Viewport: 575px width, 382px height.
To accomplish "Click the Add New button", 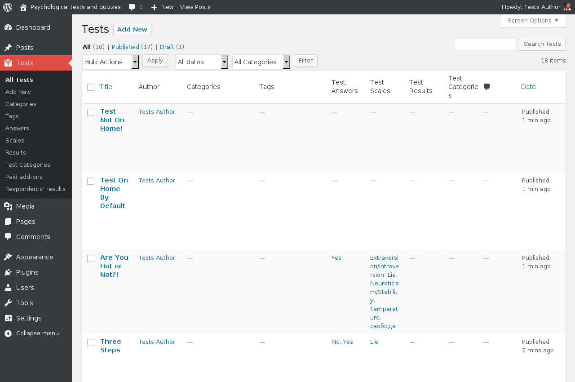I will pyautogui.click(x=132, y=30).
